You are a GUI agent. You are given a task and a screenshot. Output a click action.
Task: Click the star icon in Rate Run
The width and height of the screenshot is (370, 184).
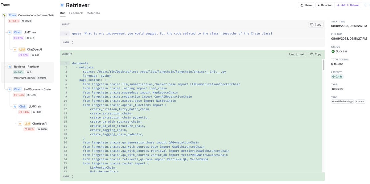tap(319, 5)
